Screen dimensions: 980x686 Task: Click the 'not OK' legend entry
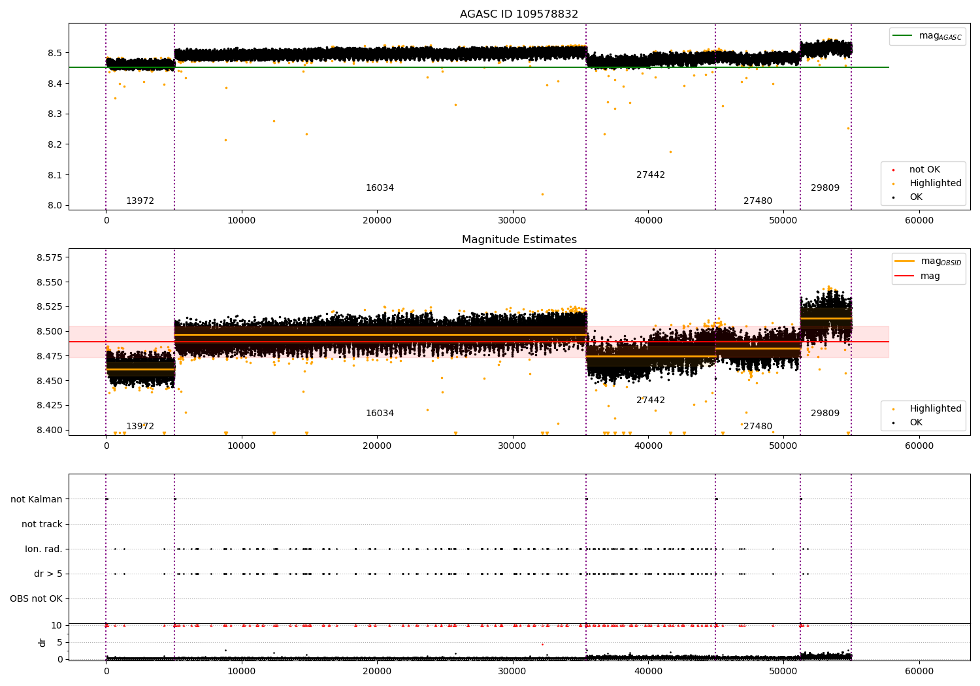coord(924,170)
